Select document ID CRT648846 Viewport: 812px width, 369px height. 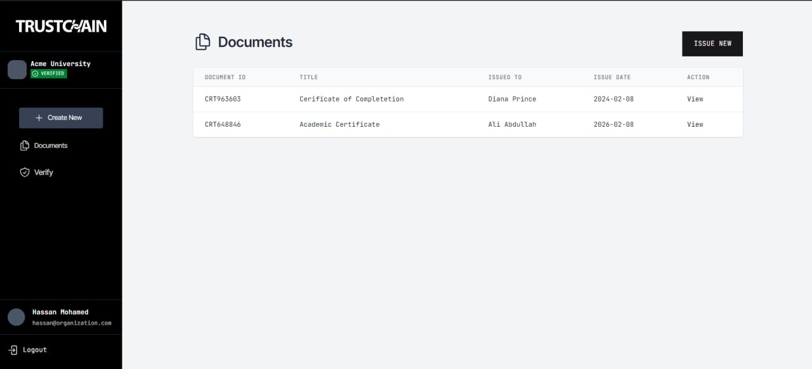(x=223, y=124)
